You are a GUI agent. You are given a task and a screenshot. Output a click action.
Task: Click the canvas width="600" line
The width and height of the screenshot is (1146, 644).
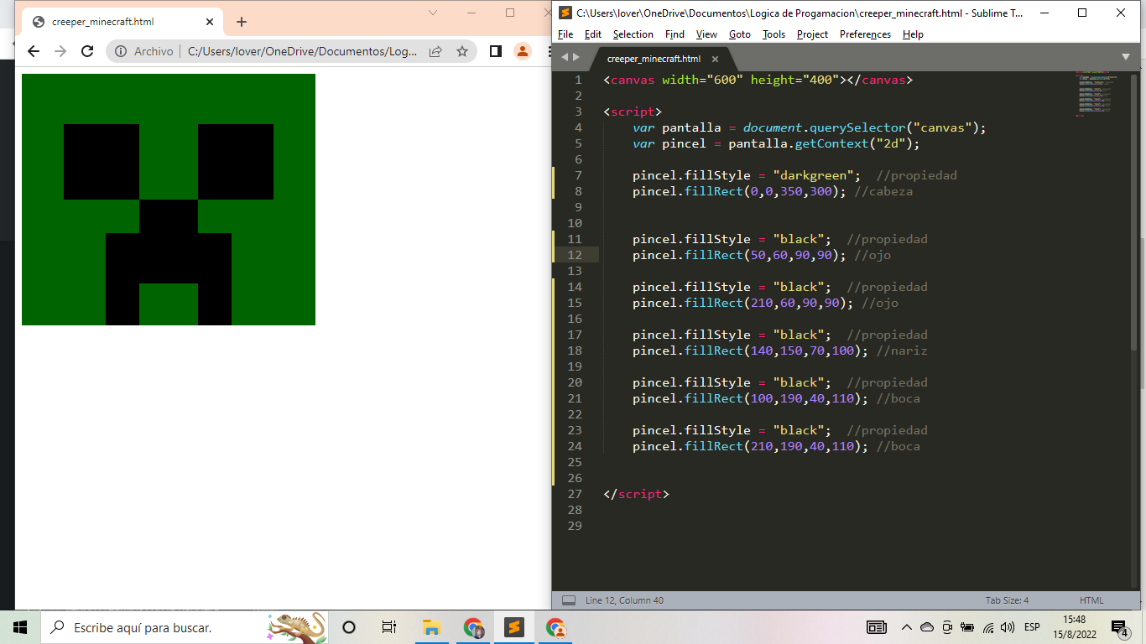(758, 80)
